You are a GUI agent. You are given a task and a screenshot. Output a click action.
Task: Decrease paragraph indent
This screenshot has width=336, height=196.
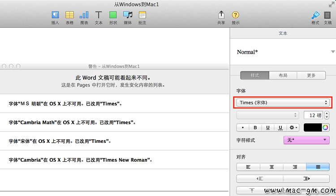click(x=260, y=179)
